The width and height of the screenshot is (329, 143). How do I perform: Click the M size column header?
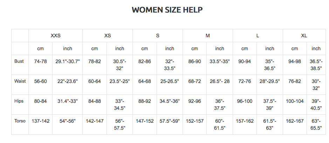point(208,36)
